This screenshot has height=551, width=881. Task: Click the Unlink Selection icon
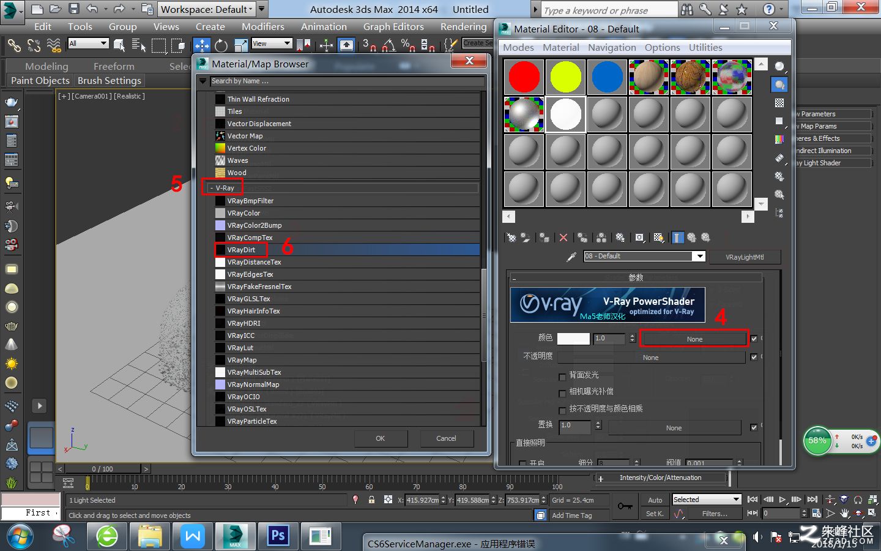point(34,45)
